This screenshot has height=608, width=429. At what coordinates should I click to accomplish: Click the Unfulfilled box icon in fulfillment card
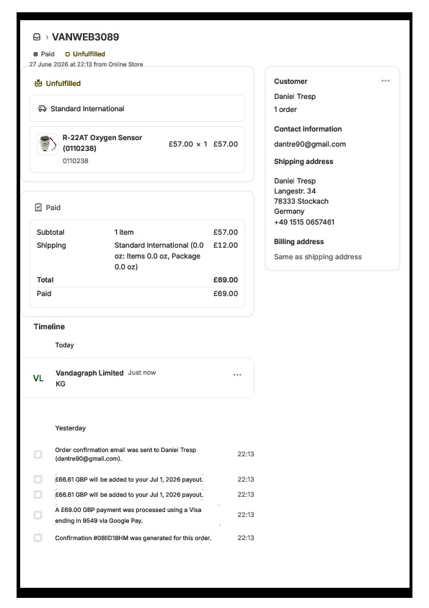coord(38,83)
